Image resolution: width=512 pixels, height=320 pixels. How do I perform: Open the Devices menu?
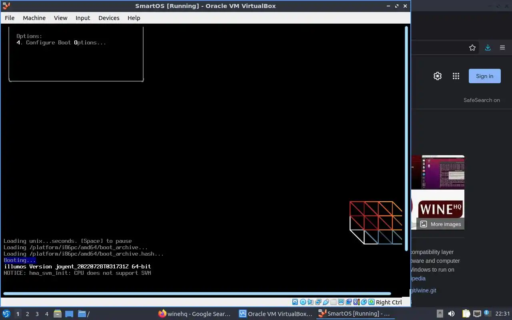(109, 18)
